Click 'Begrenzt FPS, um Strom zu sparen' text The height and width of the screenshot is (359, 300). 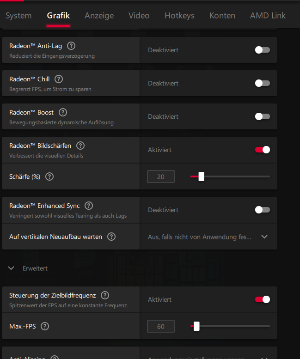click(50, 89)
